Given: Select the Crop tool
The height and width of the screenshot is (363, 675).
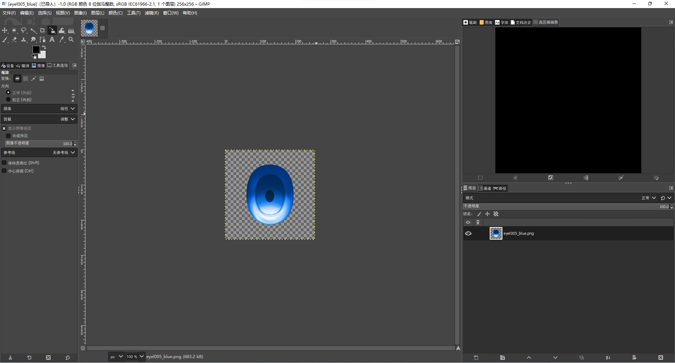Looking at the screenshot, I should coord(43,31).
